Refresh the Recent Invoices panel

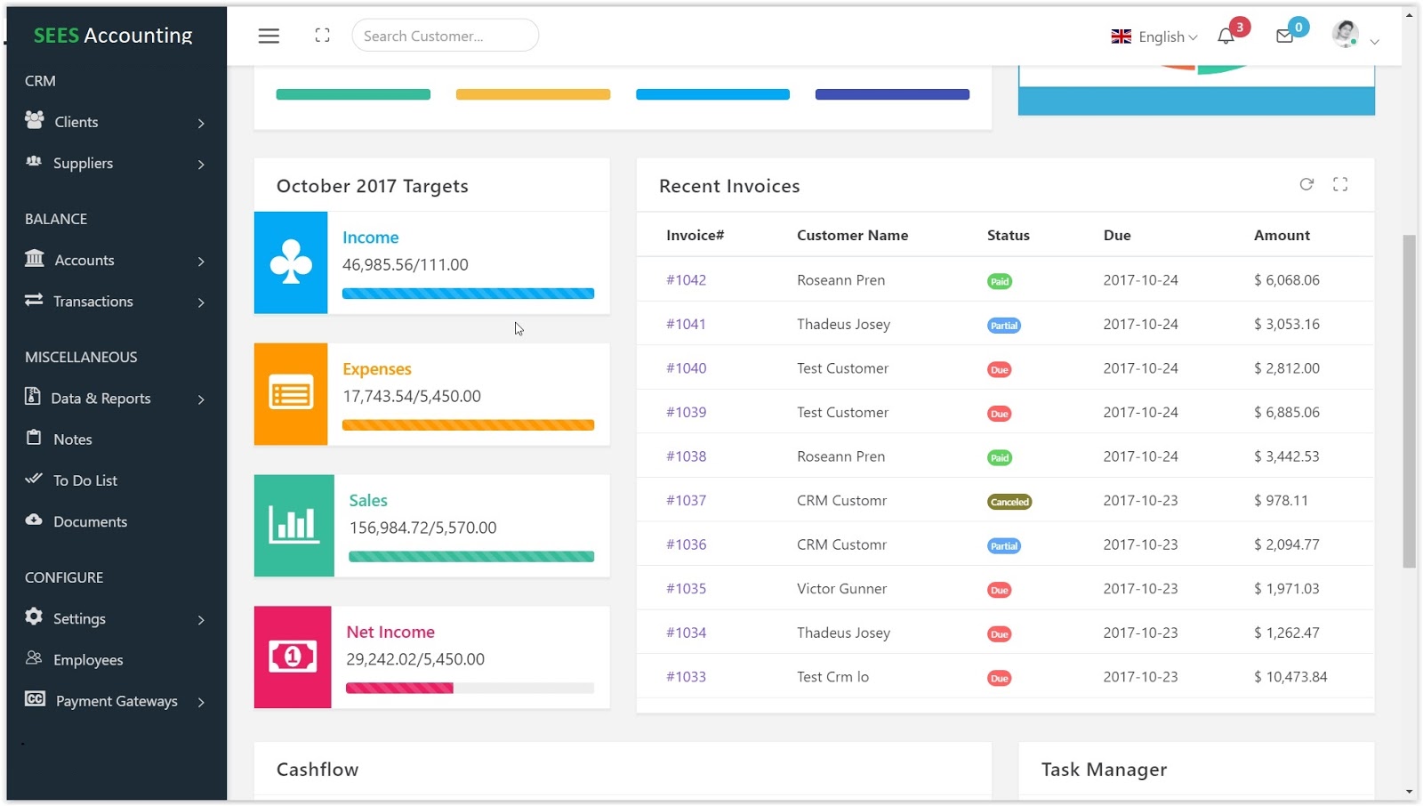(1306, 184)
